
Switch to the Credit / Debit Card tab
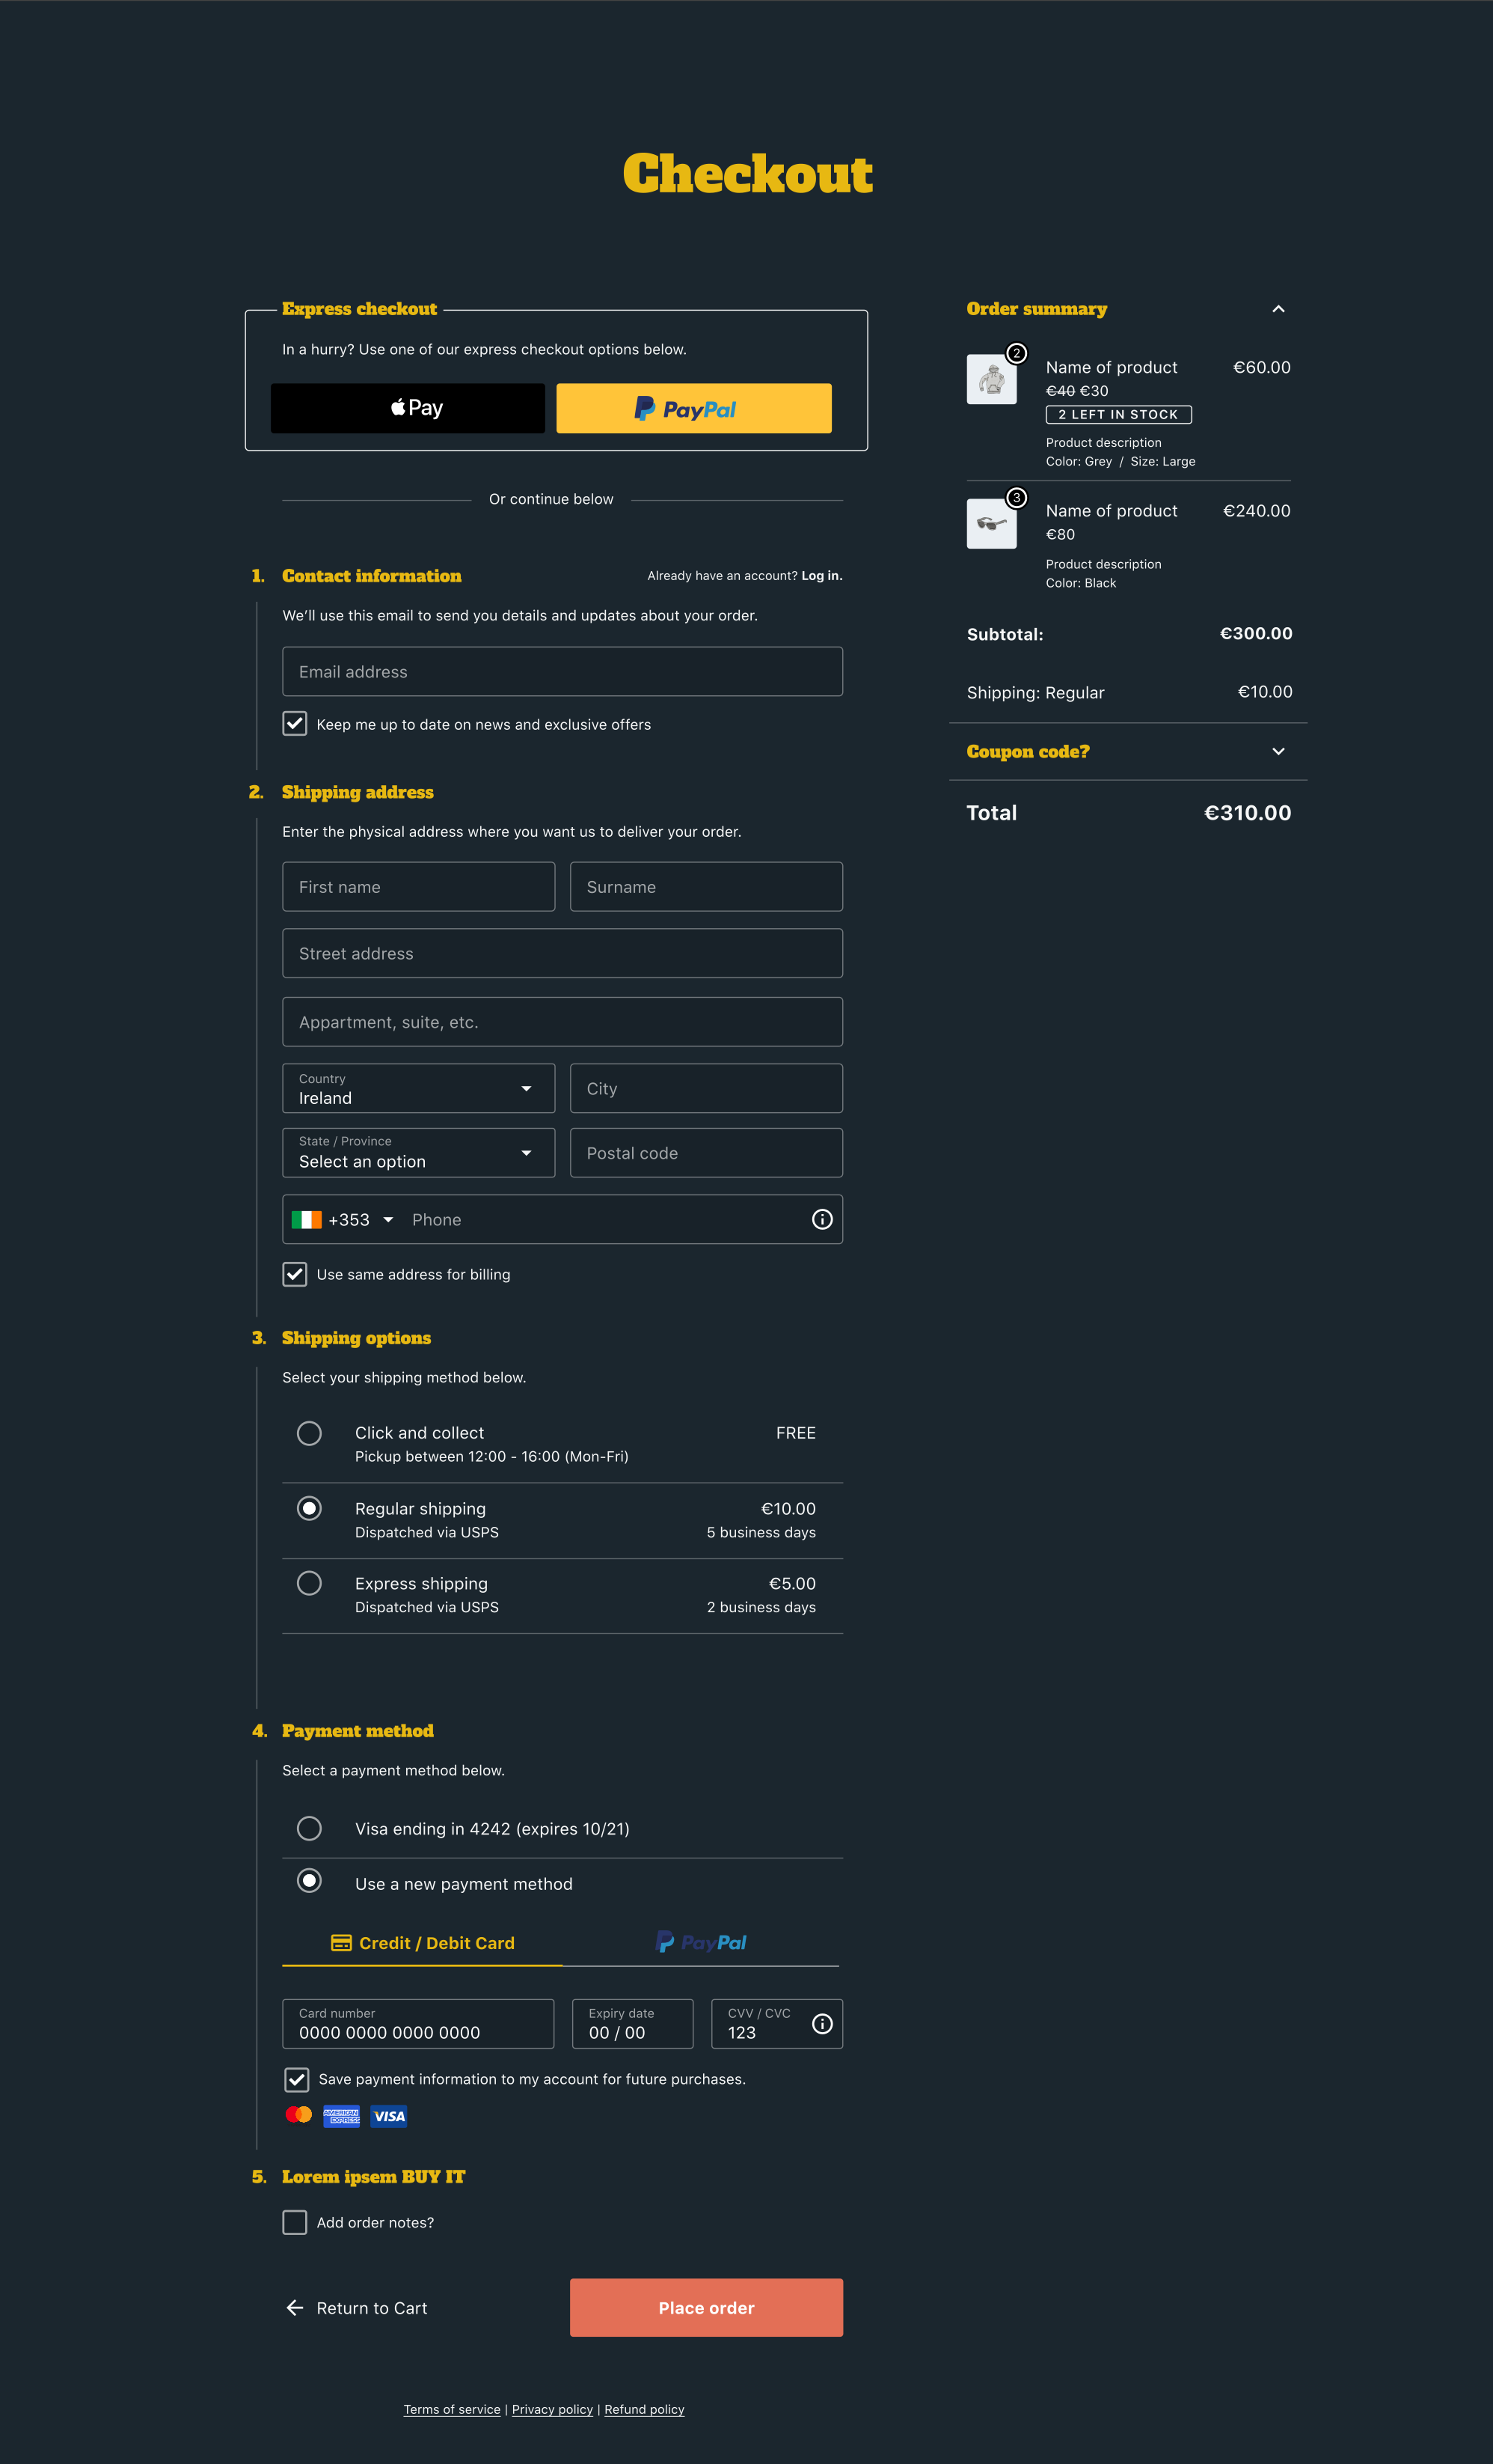[423, 1943]
